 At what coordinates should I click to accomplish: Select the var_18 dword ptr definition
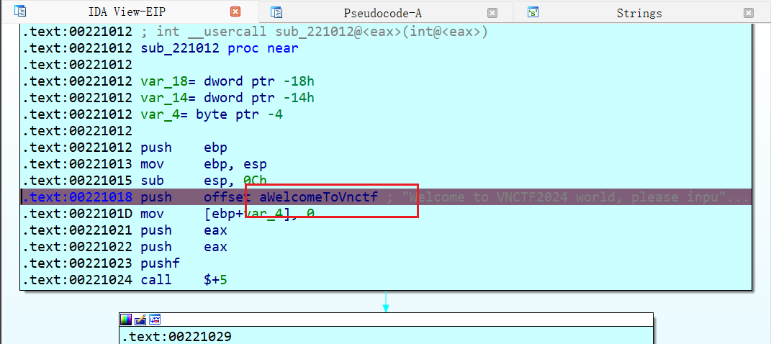coord(227,81)
